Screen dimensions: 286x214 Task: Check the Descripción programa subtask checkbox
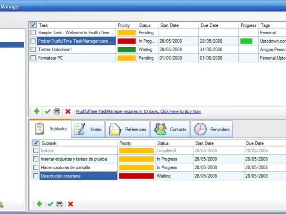click(36, 176)
